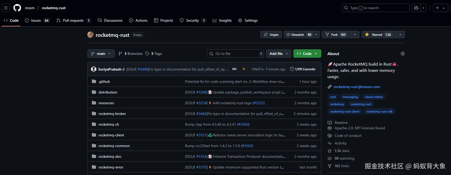Image resolution: width=451 pixels, height=175 pixels.
Task: Open the Actions tab
Action: pos(138,20)
